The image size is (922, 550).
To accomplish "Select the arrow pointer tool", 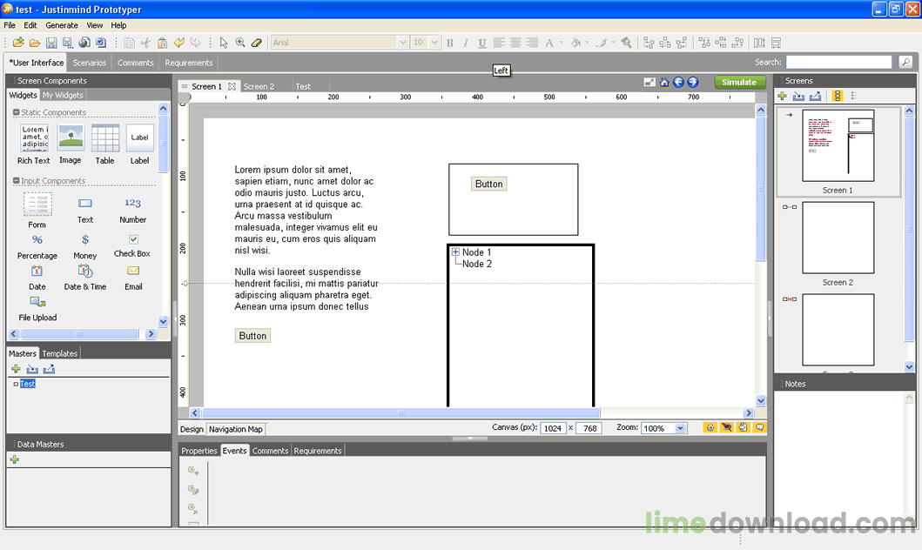I will (x=224, y=43).
